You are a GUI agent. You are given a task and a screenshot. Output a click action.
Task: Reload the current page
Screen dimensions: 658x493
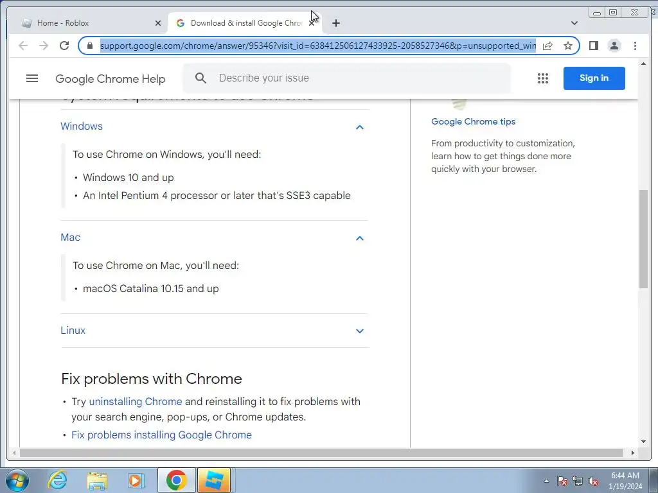[64, 46]
